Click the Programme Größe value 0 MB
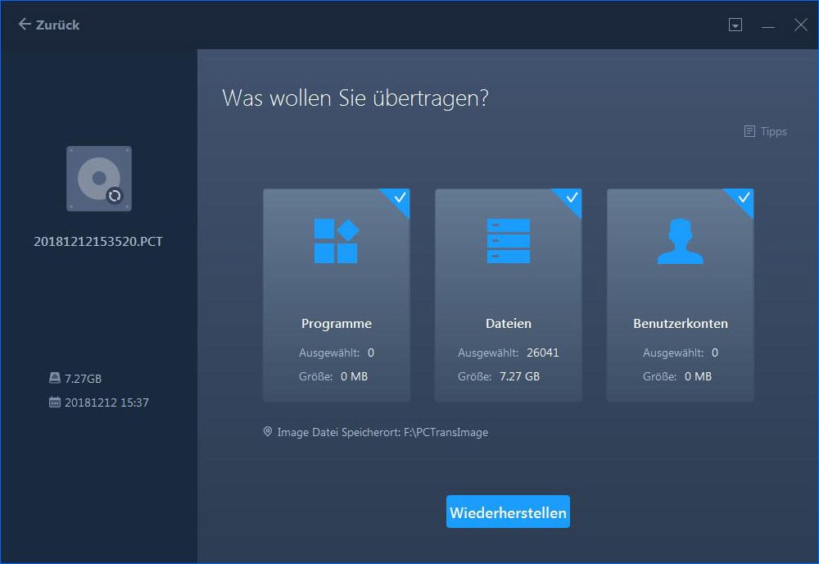Screen dimensions: 819x564 [x=354, y=376]
